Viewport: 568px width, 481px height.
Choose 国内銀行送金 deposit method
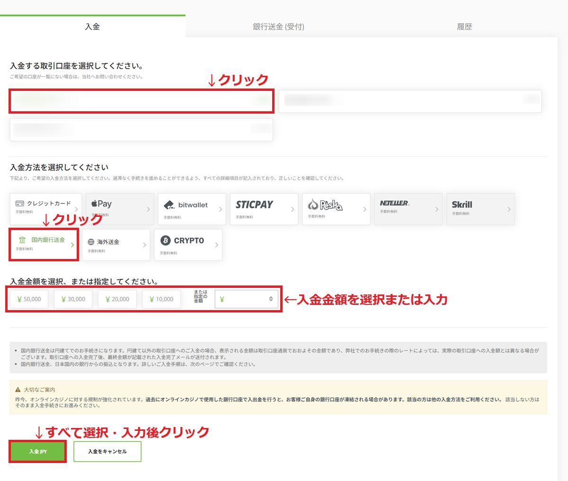pyautogui.click(x=44, y=244)
